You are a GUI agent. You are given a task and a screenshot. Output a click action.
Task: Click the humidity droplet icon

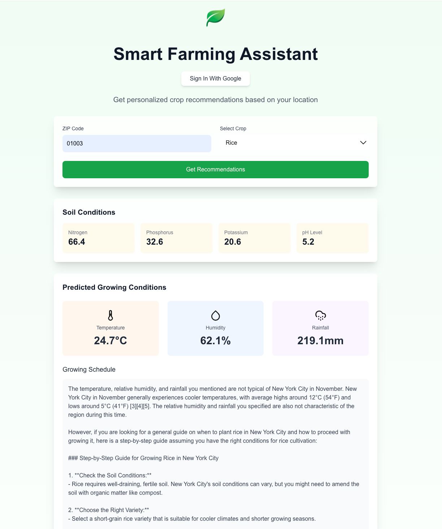click(216, 315)
